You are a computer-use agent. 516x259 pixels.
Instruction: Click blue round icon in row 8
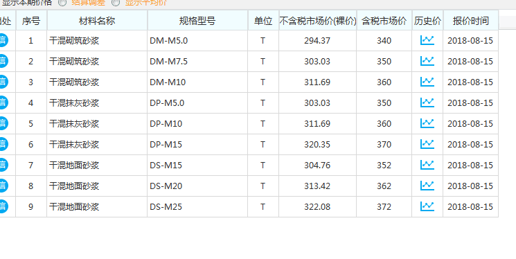(3, 186)
